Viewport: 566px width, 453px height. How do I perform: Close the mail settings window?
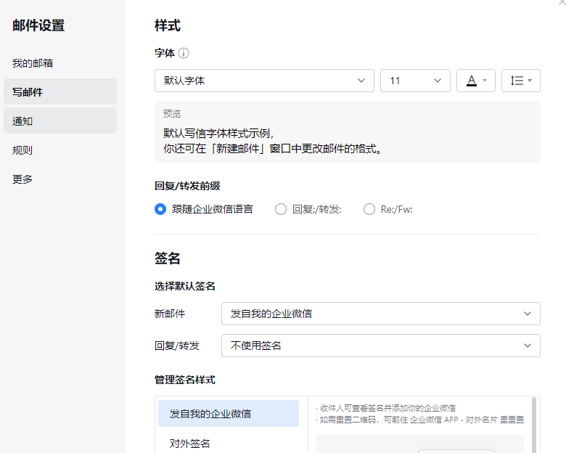tap(562, 2)
